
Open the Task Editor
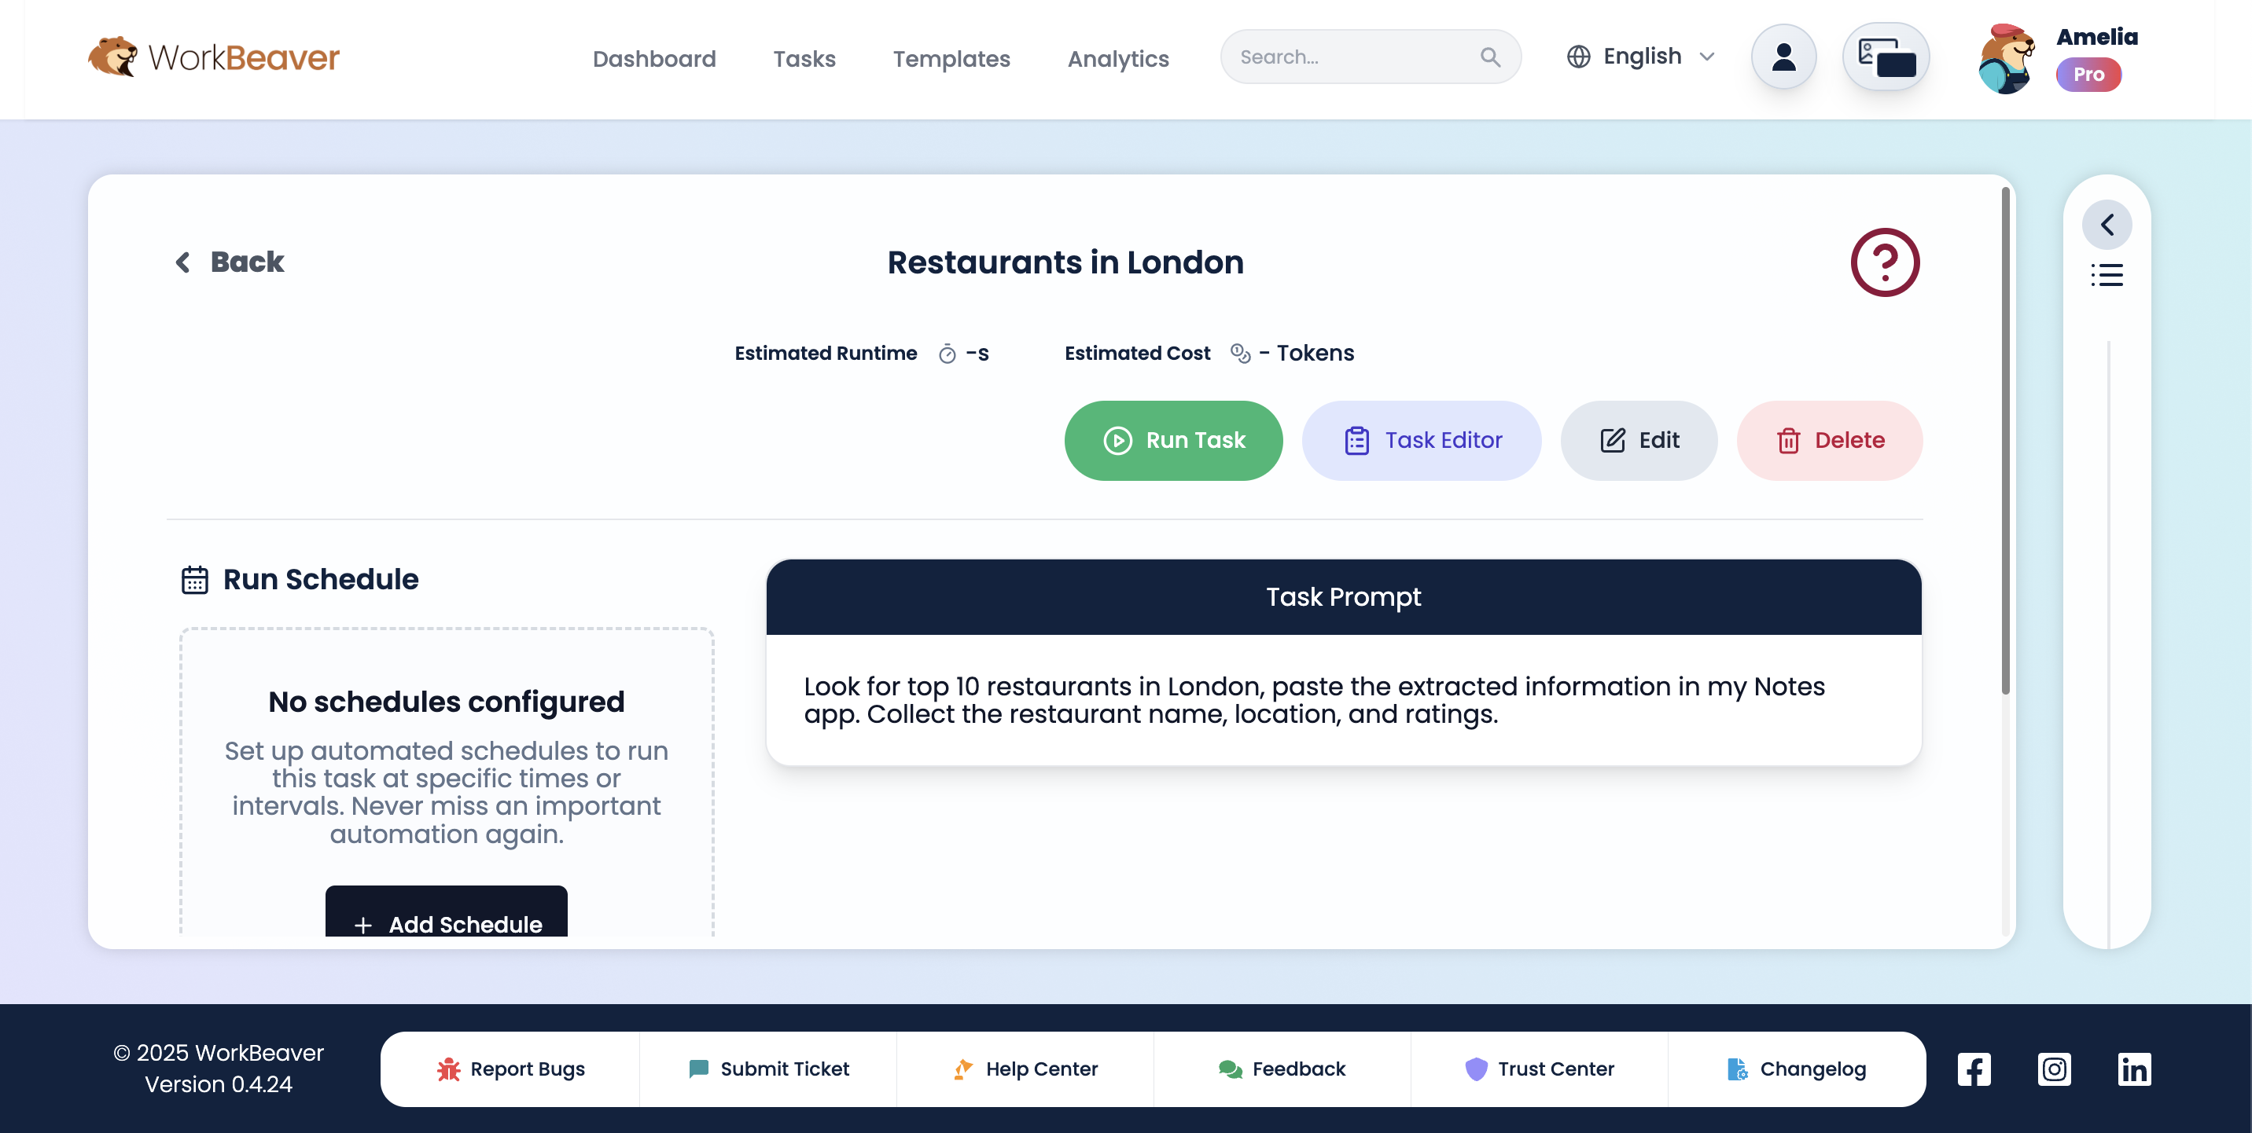[x=1422, y=440]
